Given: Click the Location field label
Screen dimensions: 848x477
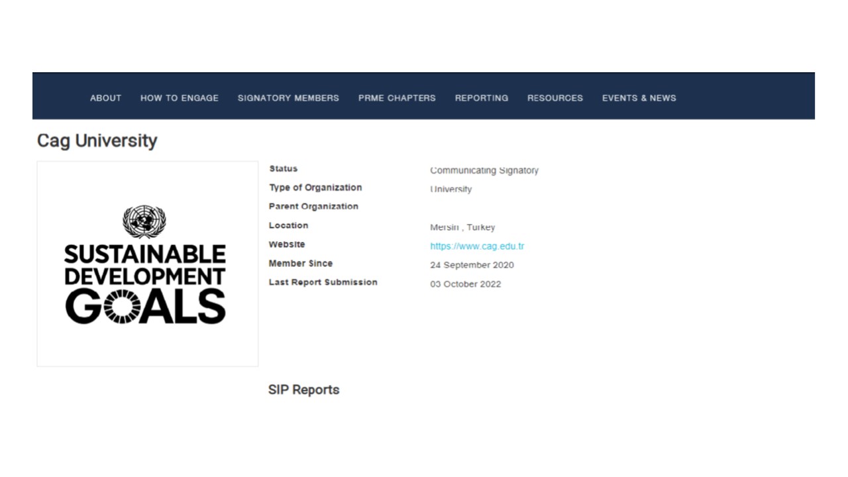Looking at the screenshot, I should [288, 225].
